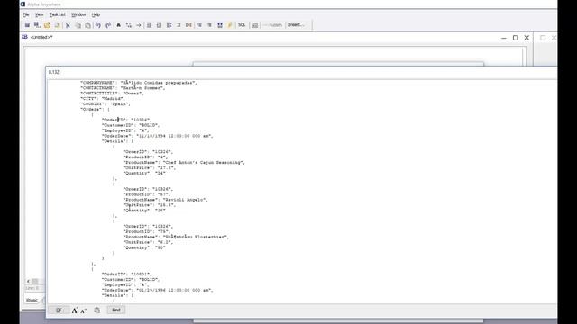Click the increase indent toolbar icon

[x=209, y=25]
